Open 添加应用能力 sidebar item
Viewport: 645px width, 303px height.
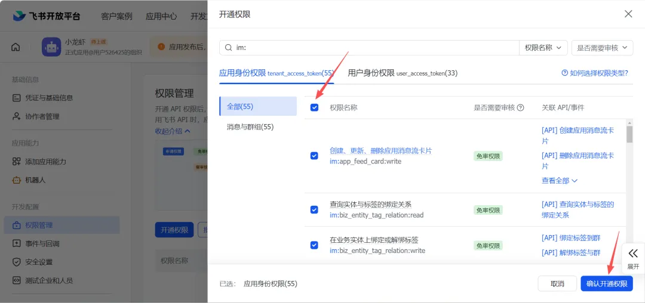[x=62, y=162]
